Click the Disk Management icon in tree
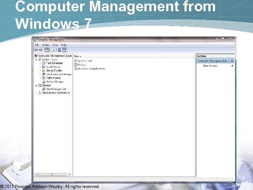The height and width of the screenshot is (190, 253). [44, 89]
